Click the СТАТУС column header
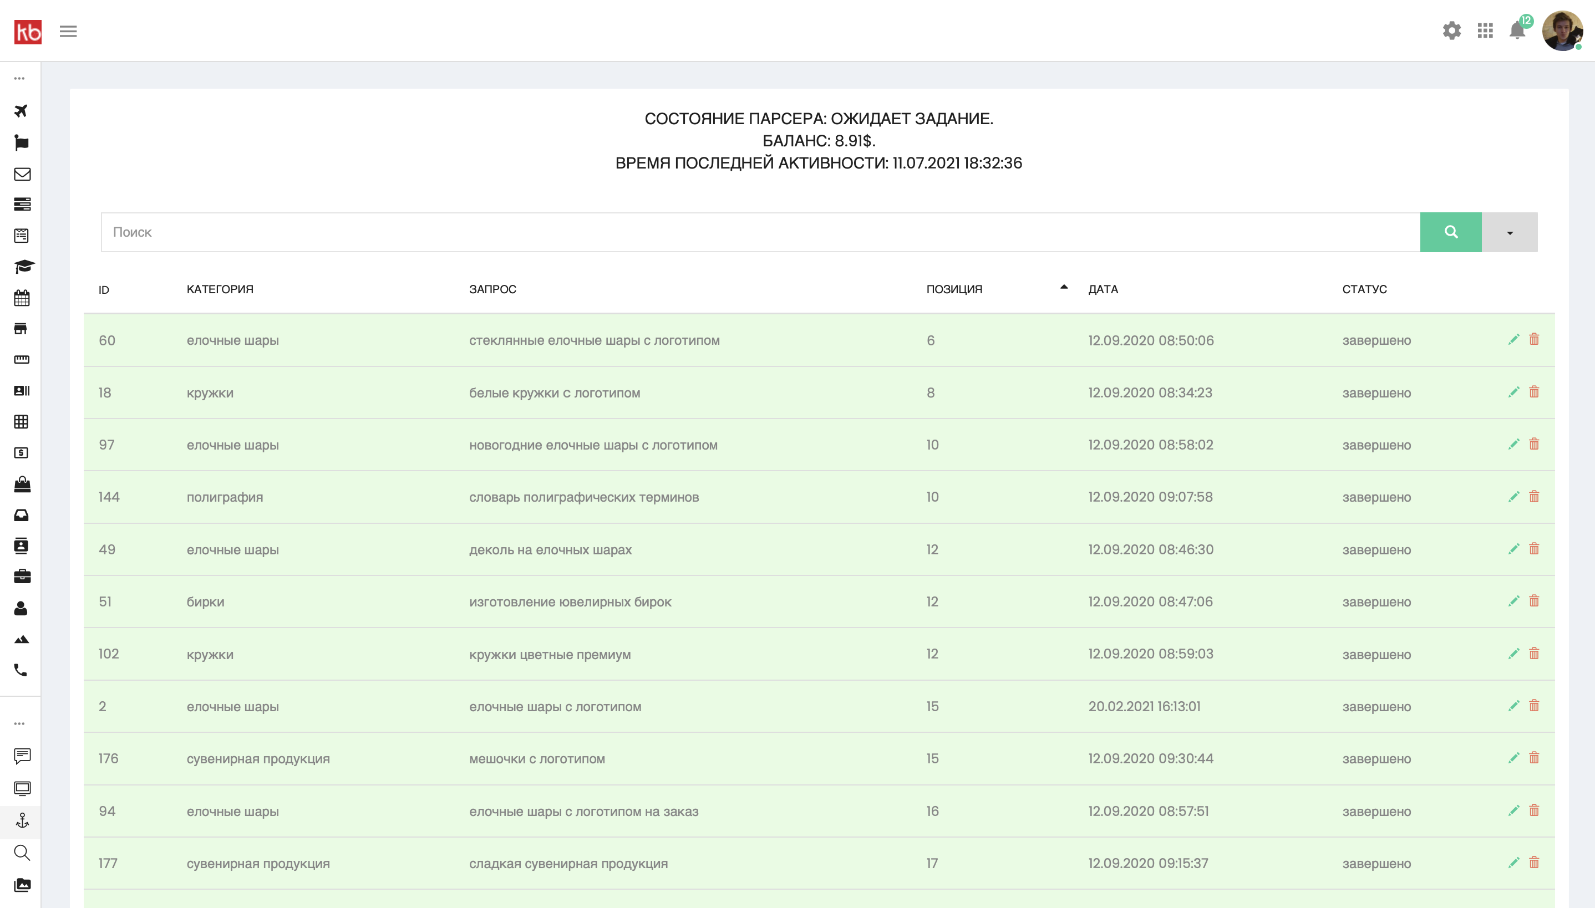Image resolution: width=1595 pixels, height=908 pixels. coord(1364,289)
